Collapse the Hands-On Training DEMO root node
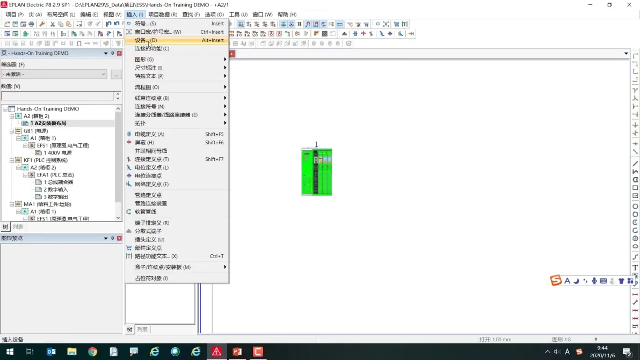The height and width of the screenshot is (360, 640). pyautogui.click(x=5, y=109)
